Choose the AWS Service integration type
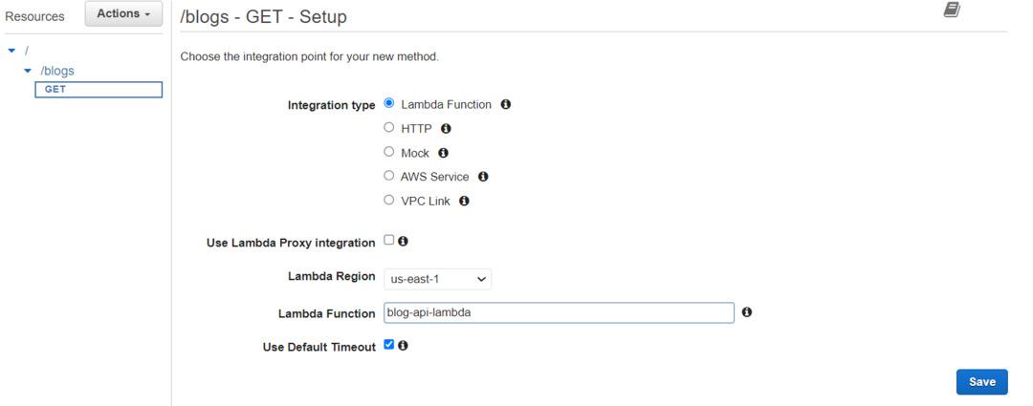The height and width of the screenshot is (406, 1033). click(389, 176)
